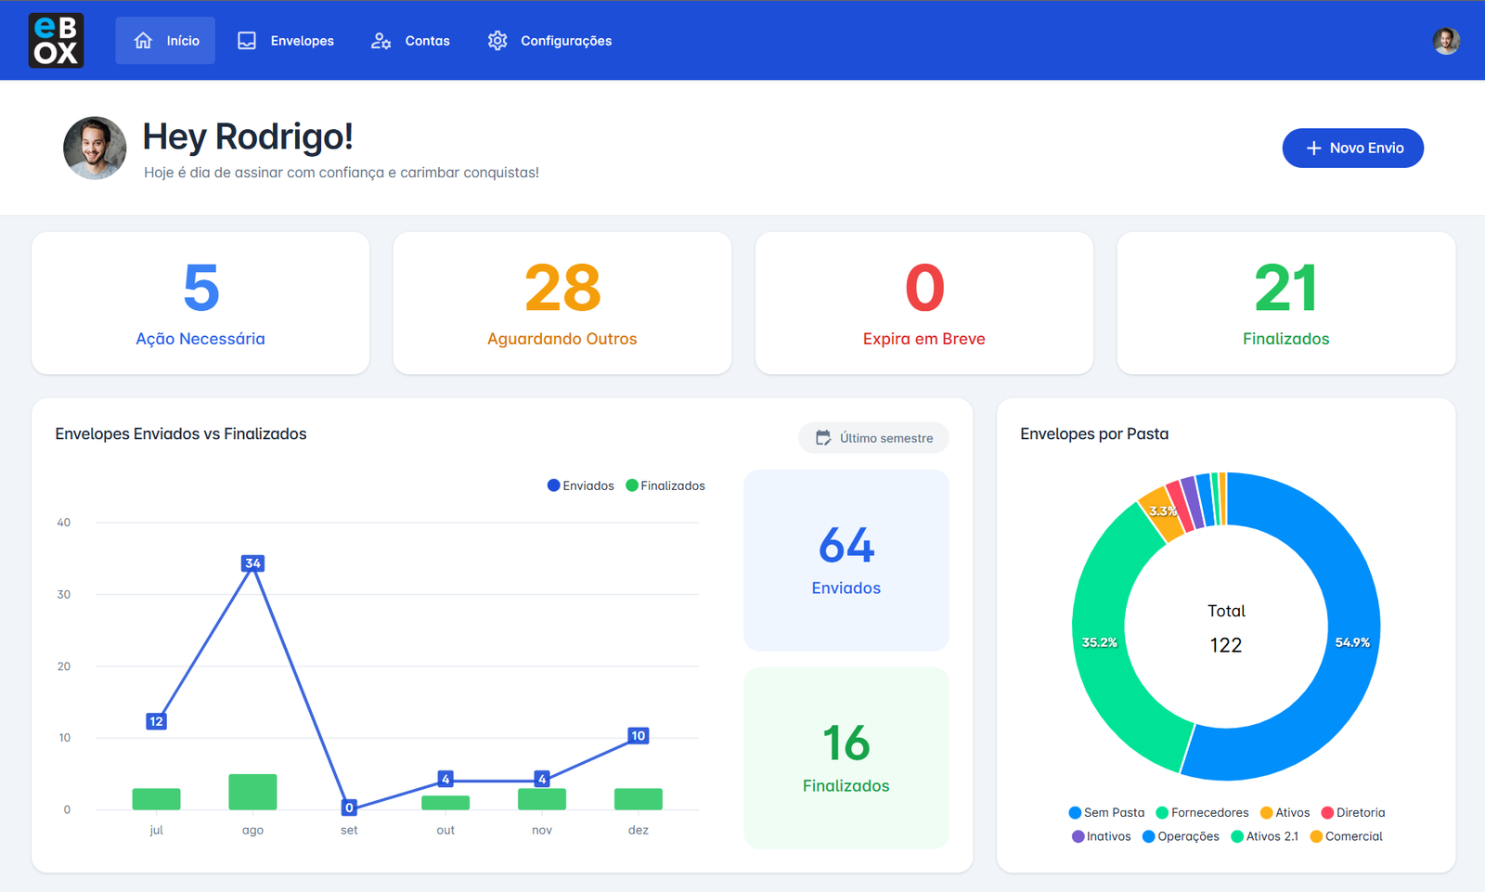Select the Aguardando Outros card
Screen dimensions: 1485x892
pyautogui.click(x=562, y=304)
